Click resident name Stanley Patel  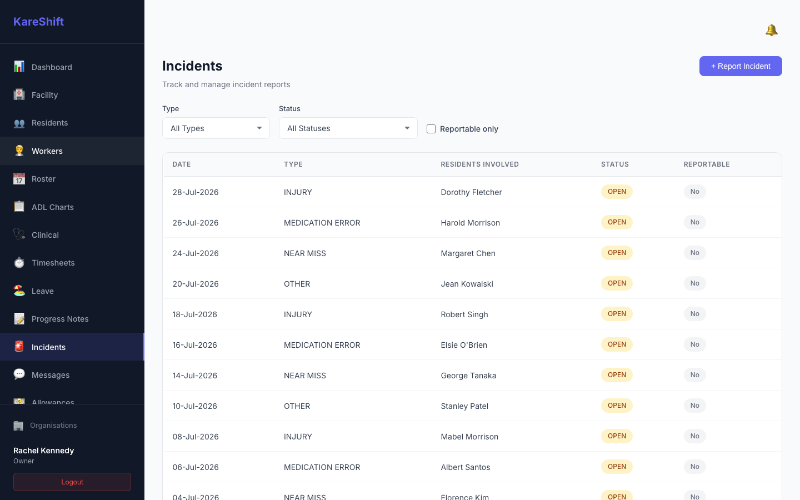[x=464, y=406]
